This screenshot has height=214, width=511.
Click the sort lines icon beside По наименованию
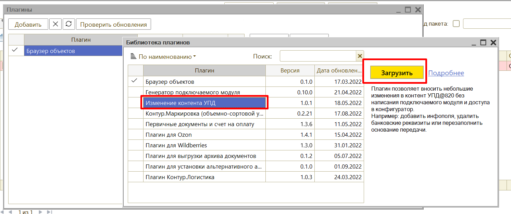[x=133, y=57]
